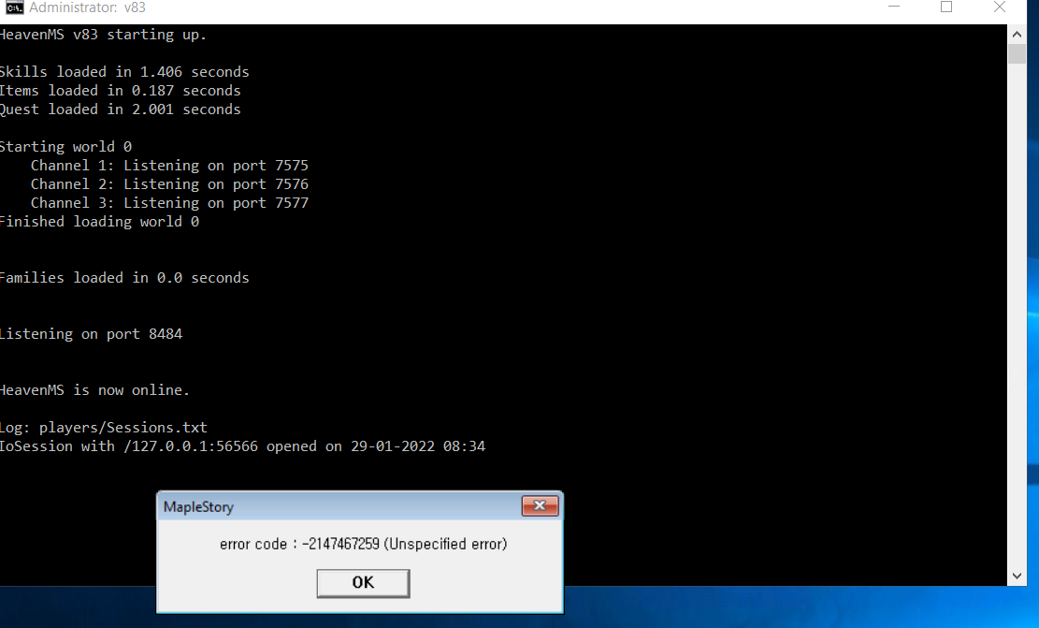
Task: Click the 'Quest loaded in 2.001 seconds' line
Action: tap(121, 110)
